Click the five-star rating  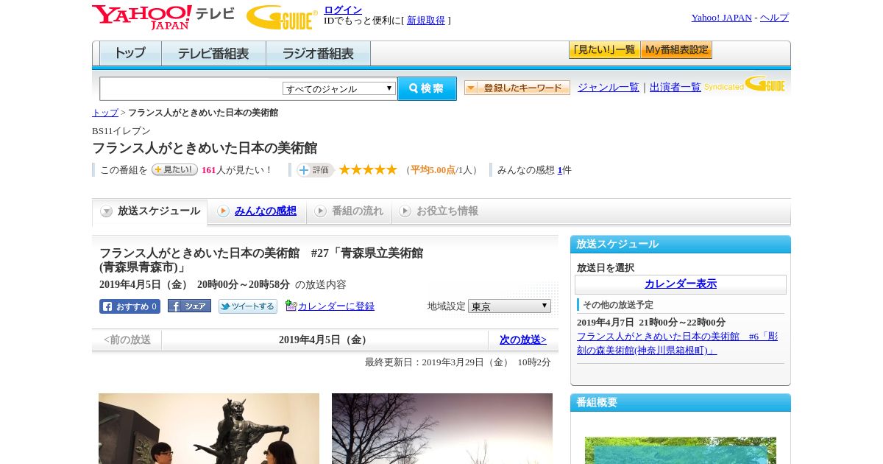point(368,169)
